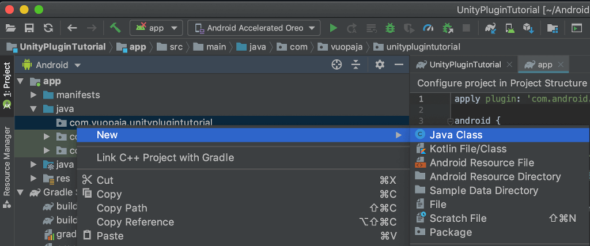
Task: Expand the manifests folder tree node
Action: point(34,94)
